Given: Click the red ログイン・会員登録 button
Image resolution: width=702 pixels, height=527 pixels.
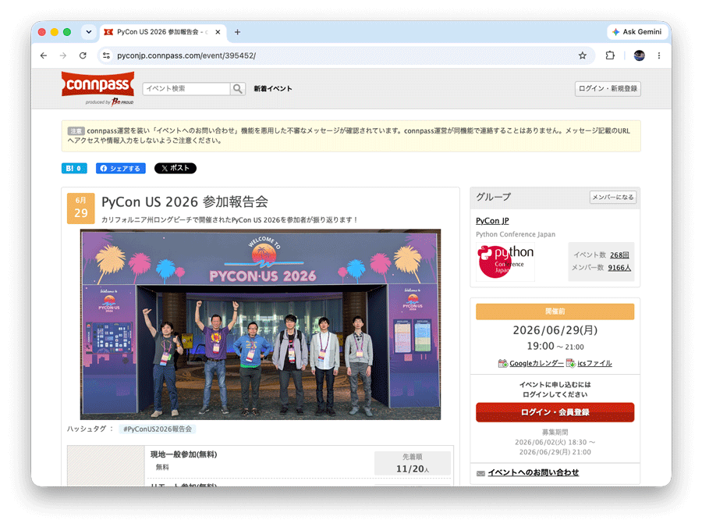Looking at the screenshot, I should pos(555,412).
